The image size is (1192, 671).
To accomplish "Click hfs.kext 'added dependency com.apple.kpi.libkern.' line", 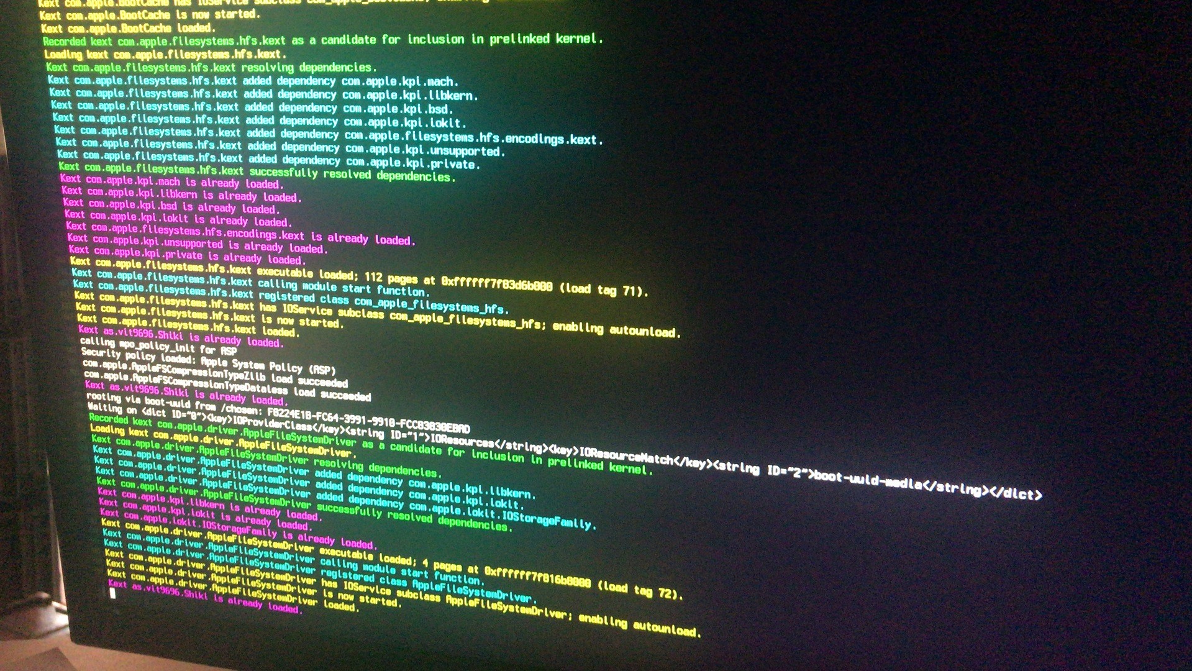I will 264,94.
